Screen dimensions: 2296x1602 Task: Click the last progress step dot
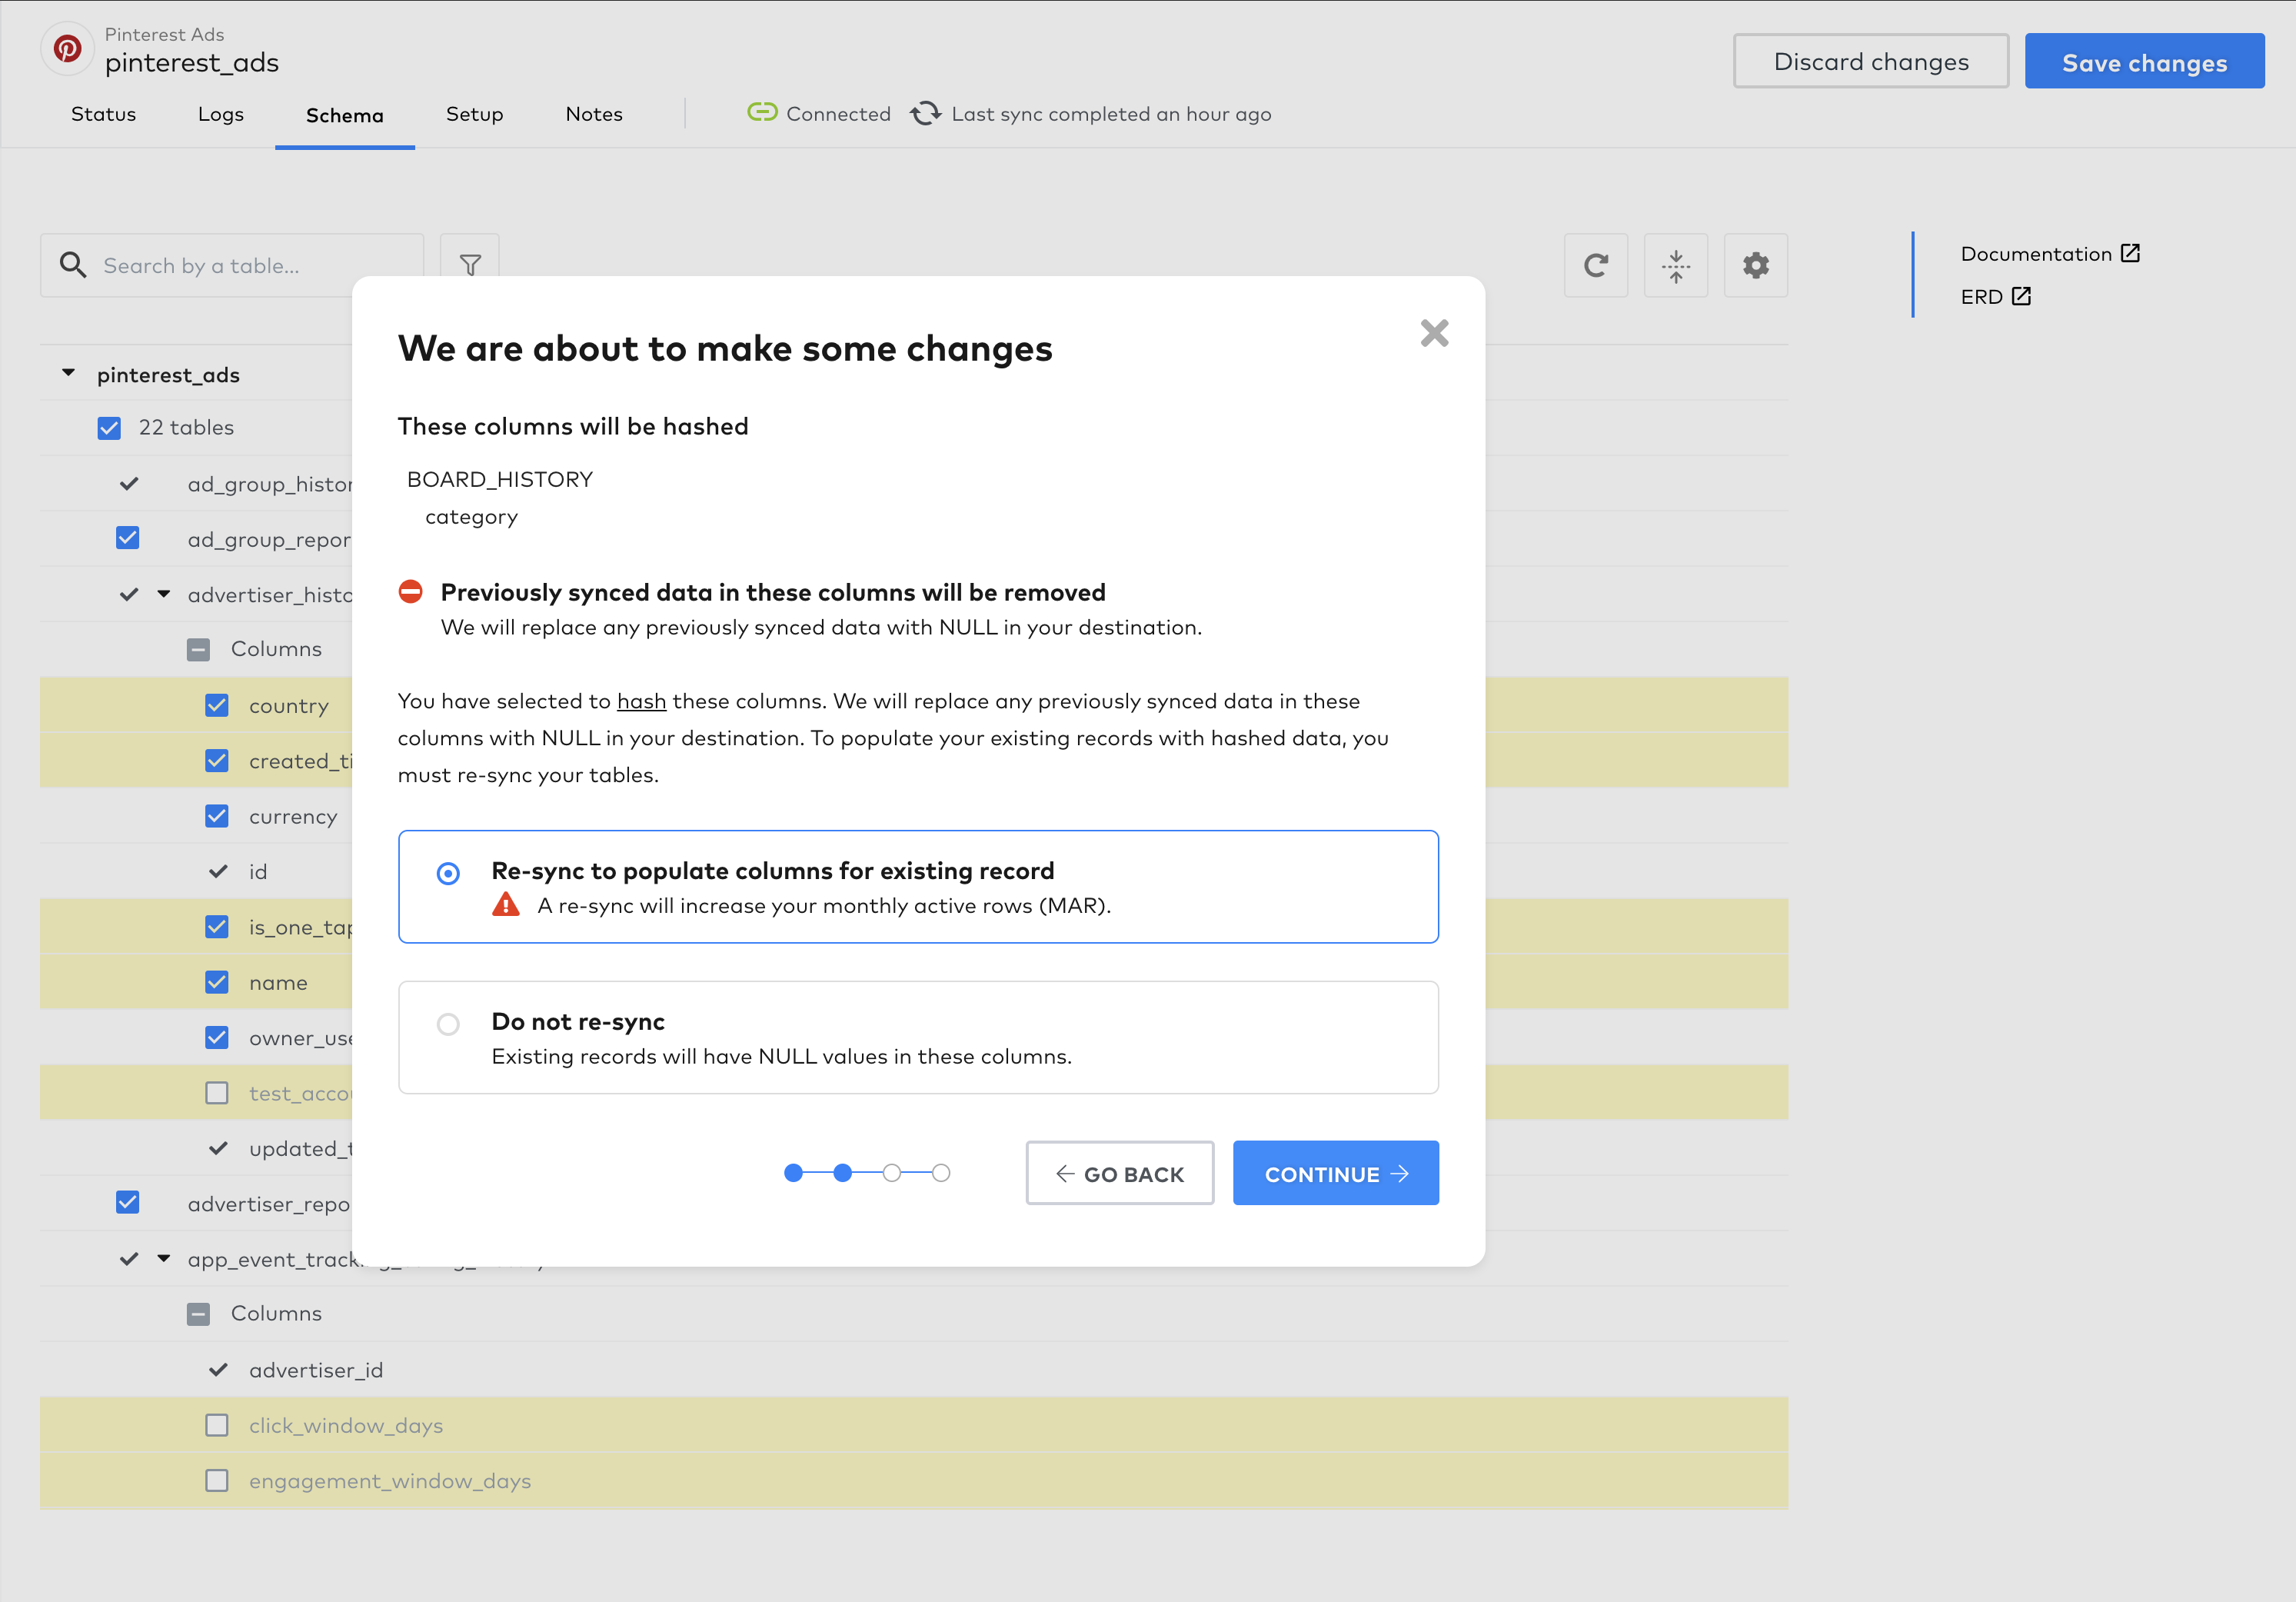tap(941, 1173)
